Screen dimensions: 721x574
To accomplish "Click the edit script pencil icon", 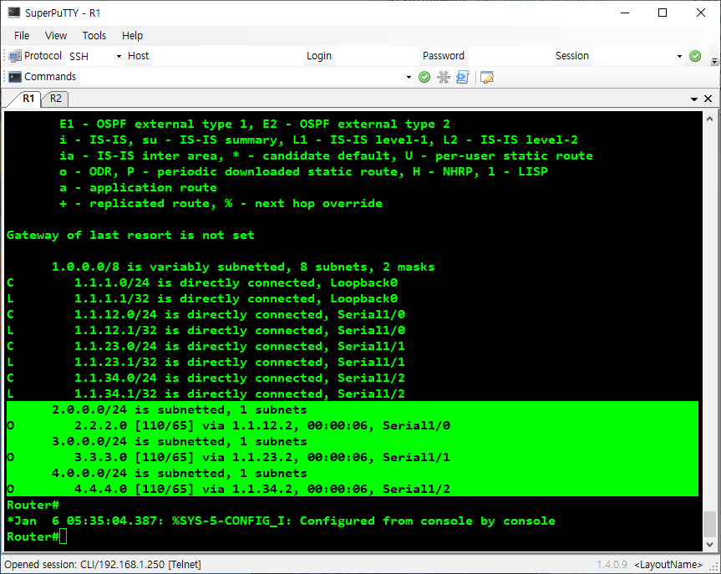I will (486, 77).
